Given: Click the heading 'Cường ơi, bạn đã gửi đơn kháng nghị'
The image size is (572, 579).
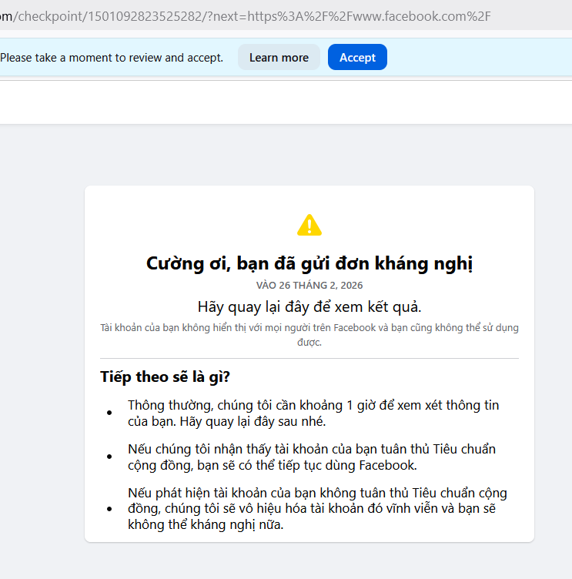Looking at the screenshot, I should click(x=309, y=263).
